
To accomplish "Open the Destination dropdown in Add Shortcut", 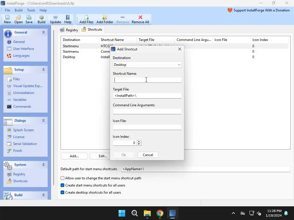I will [x=147, y=65].
